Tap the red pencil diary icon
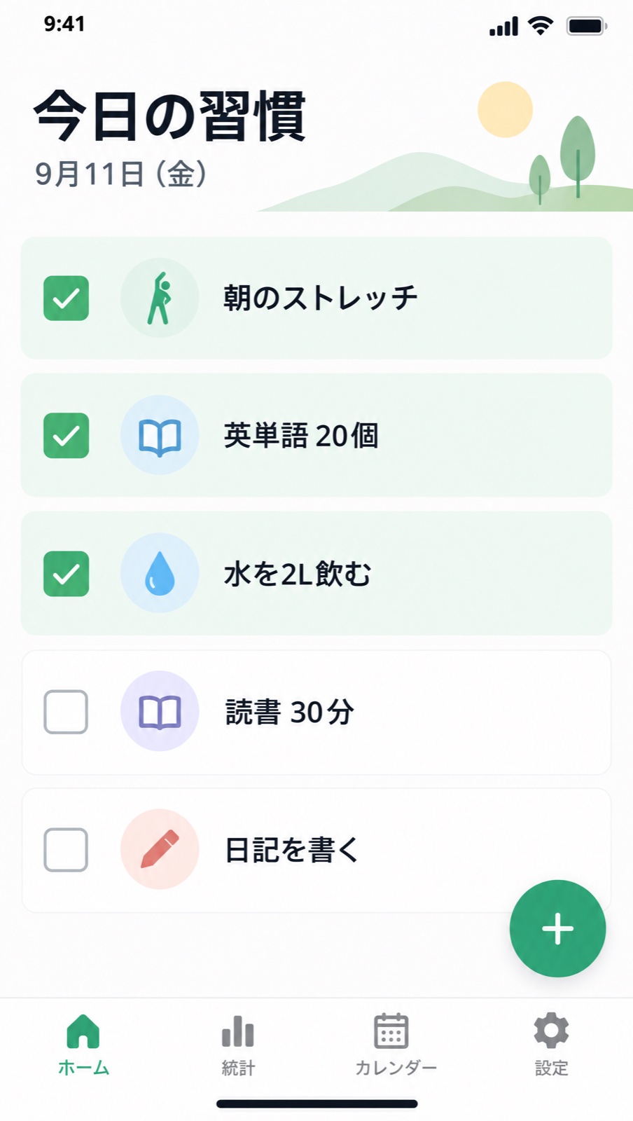 pyautogui.click(x=160, y=849)
